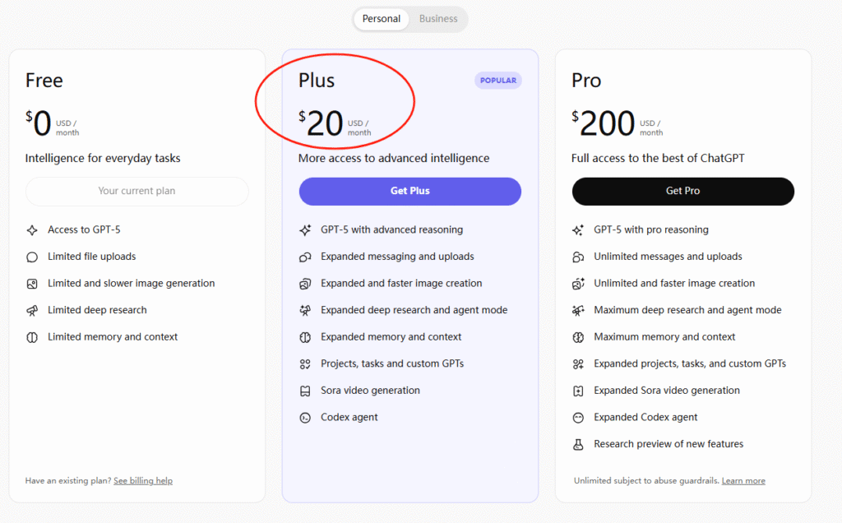The width and height of the screenshot is (842, 523).
Task: Click the sparkle icon beside GPT-5 with pro reasoning
Action: (x=578, y=230)
